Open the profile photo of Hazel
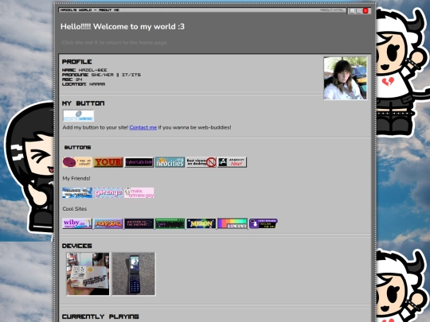Screen dimensions: 430x322 coord(346,78)
